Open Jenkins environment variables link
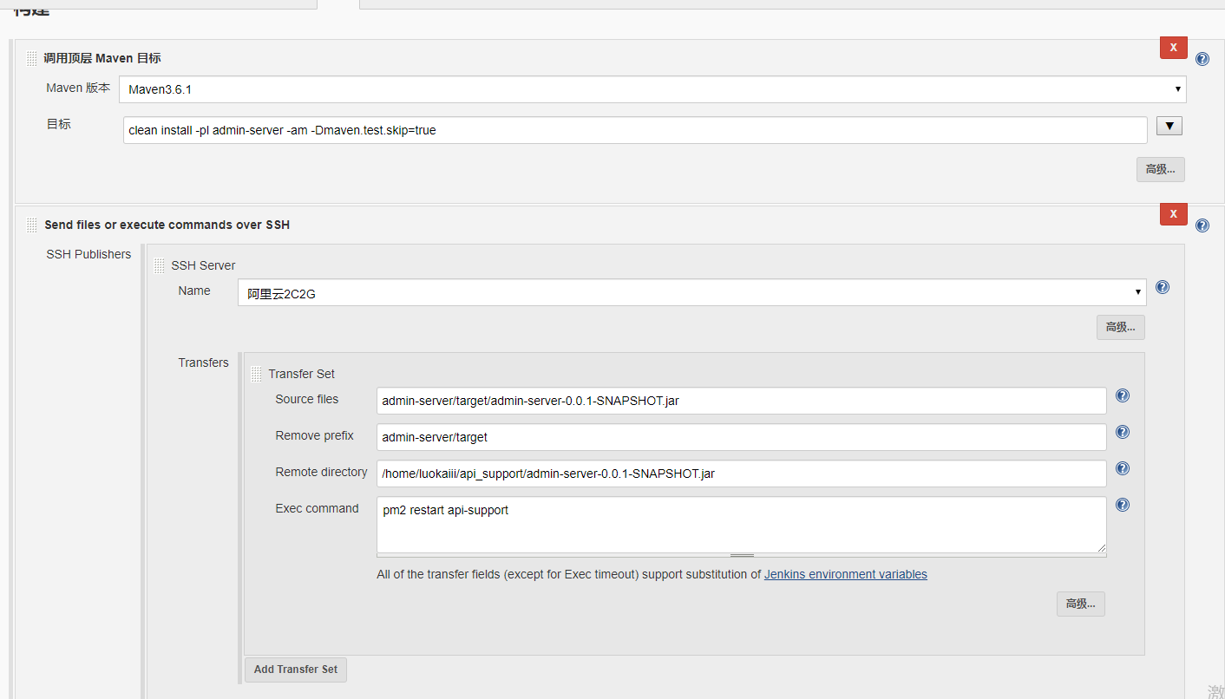1225x699 pixels. 845,574
